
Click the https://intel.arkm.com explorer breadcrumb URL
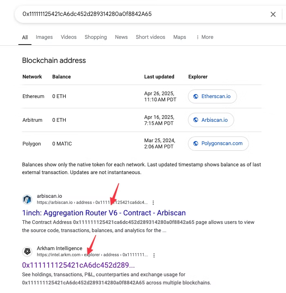[x=92, y=255]
